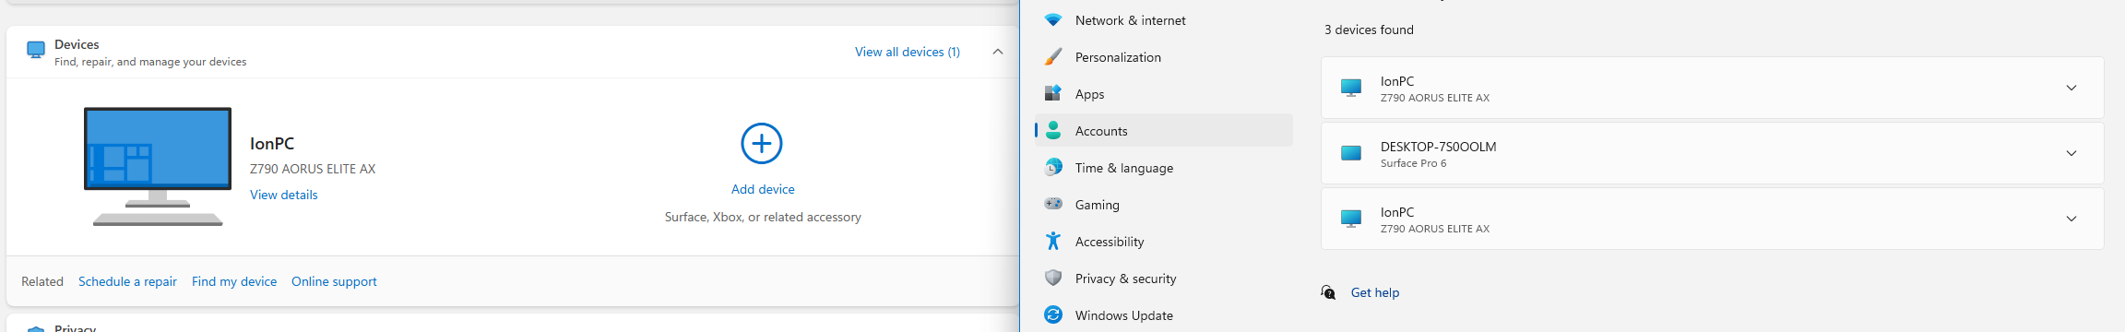Click Add device link text
Screen dimensions: 2125x332
tap(763, 189)
